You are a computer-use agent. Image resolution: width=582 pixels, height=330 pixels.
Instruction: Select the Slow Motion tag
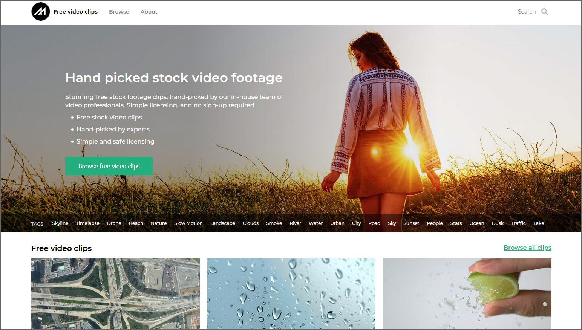pyautogui.click(x=188, y=223)
